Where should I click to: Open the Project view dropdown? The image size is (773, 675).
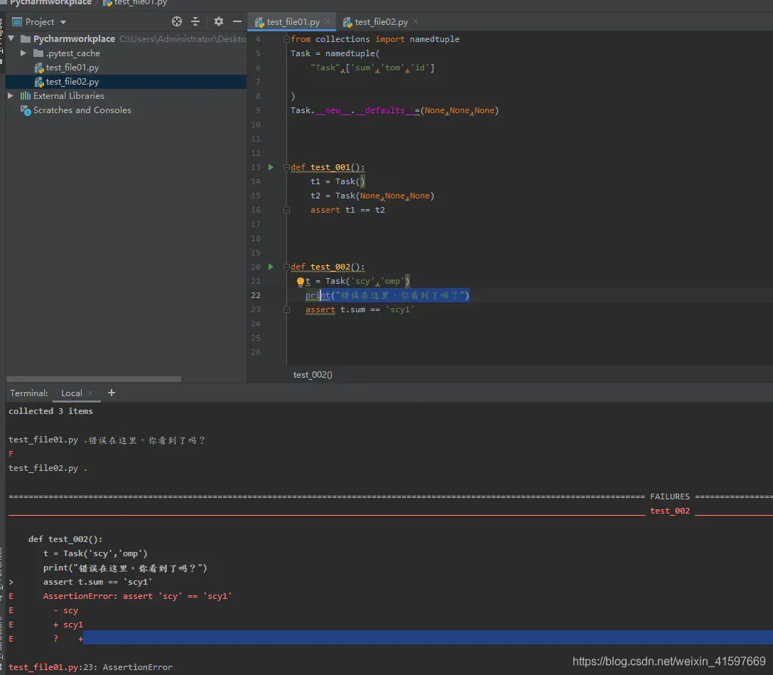[x=63, y=22]
